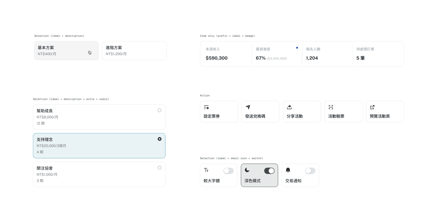
Task: Click the ticket settings icon above 設定票券
Action: [206, 107]
